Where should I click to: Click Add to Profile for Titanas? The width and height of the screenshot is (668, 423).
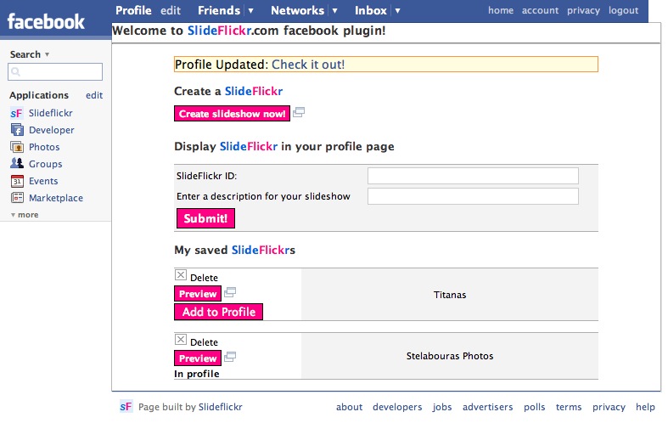point(219,312)
